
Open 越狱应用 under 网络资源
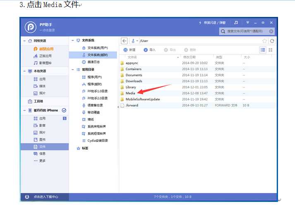click(46, 49)
